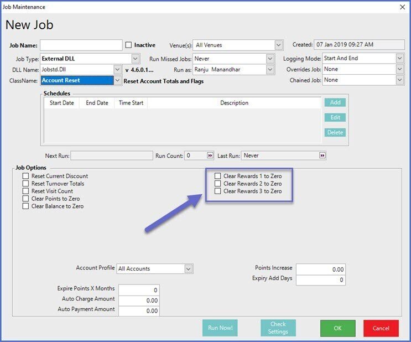Select the Start Date column header
411x342 pixels.
point(61,103)
